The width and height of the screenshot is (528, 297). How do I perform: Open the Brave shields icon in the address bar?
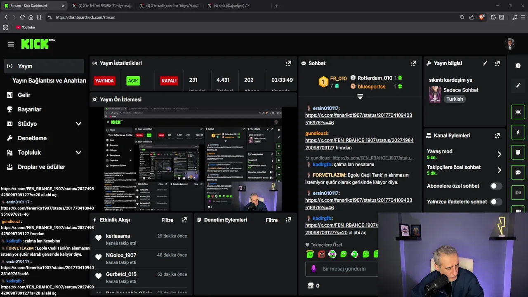pos(481,17)
